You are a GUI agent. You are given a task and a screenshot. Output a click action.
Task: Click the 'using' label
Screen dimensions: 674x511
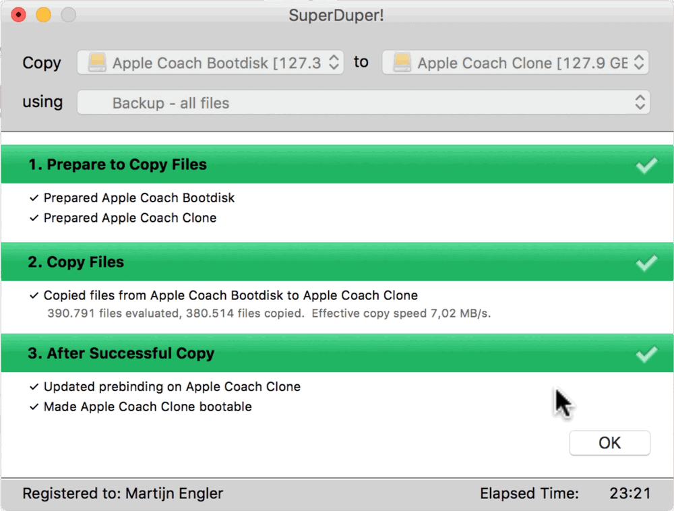click(42, 102)
